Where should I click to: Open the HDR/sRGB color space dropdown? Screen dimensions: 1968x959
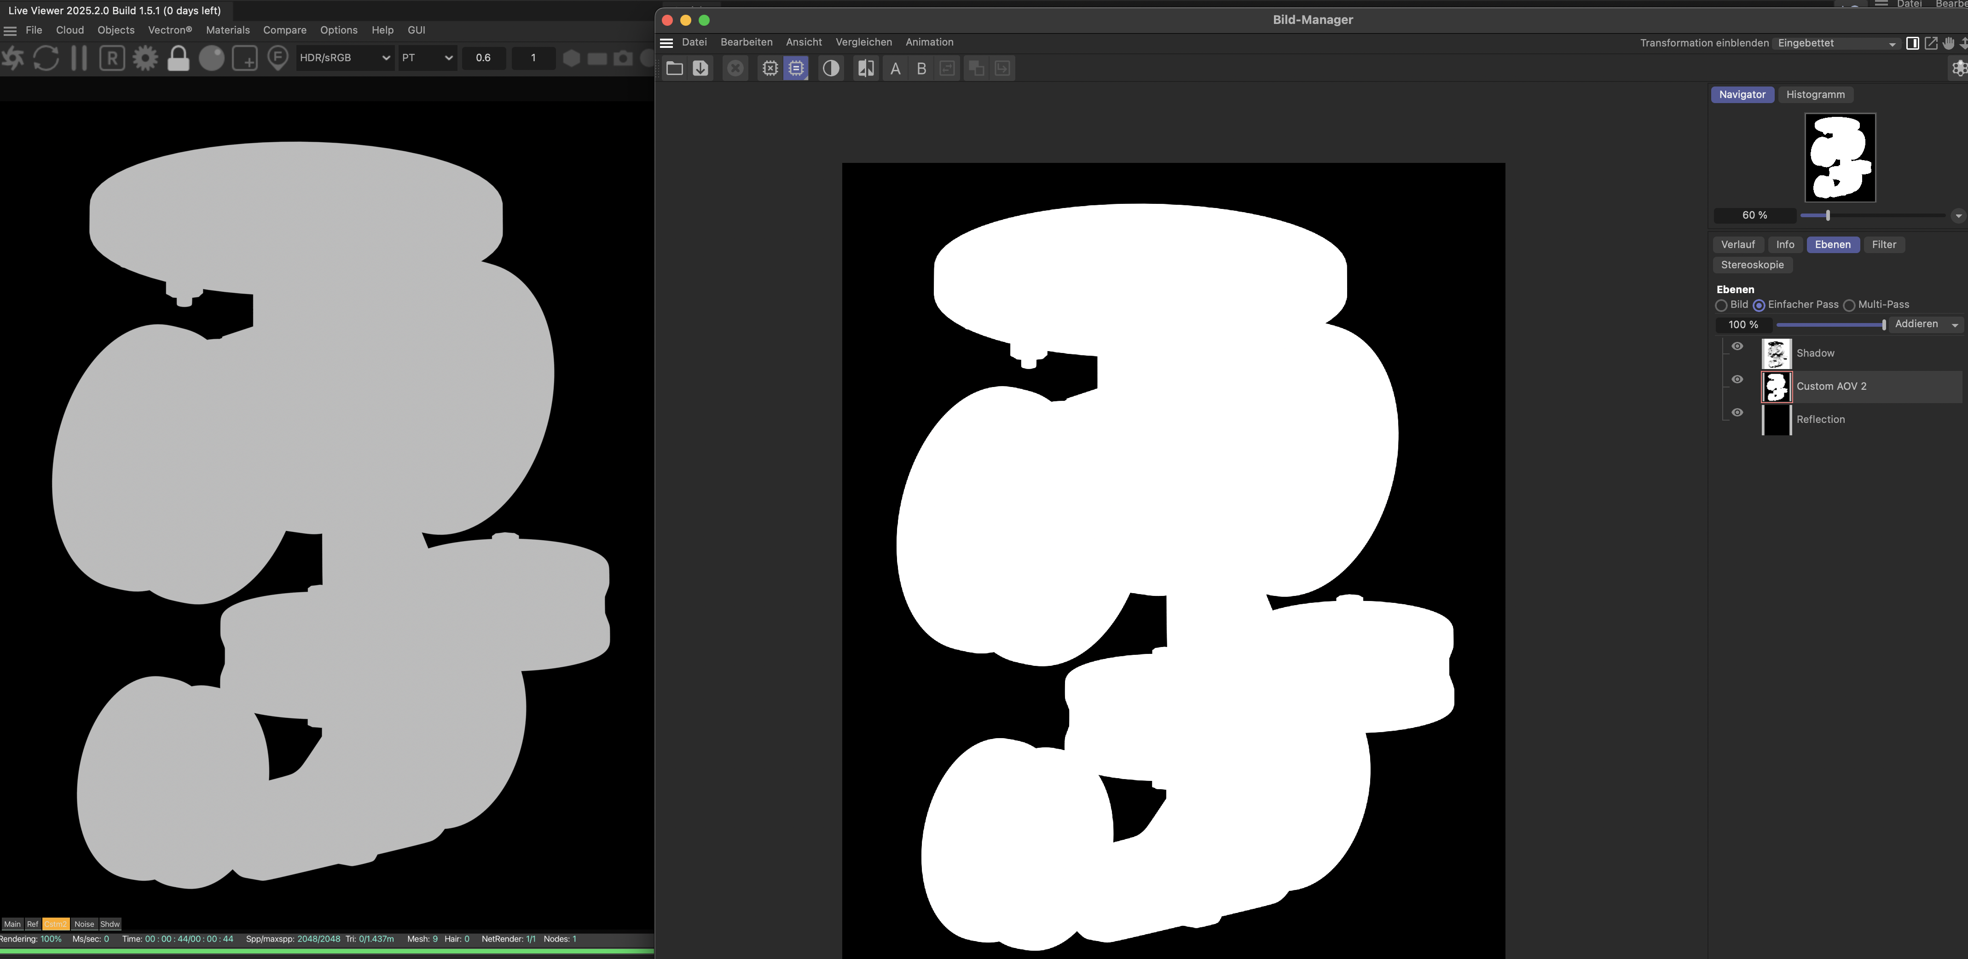click(345, 58)
